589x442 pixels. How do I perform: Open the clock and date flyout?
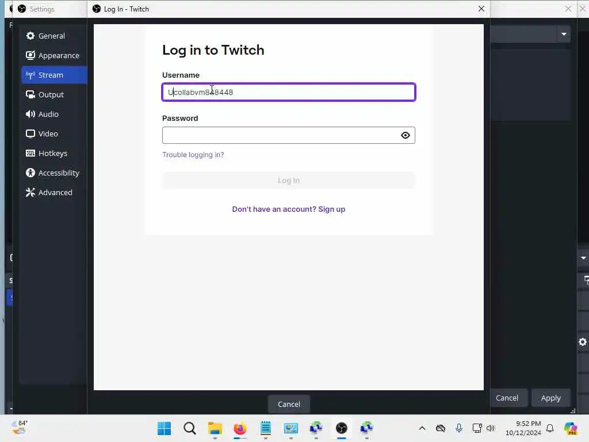(x=523, y=428)
